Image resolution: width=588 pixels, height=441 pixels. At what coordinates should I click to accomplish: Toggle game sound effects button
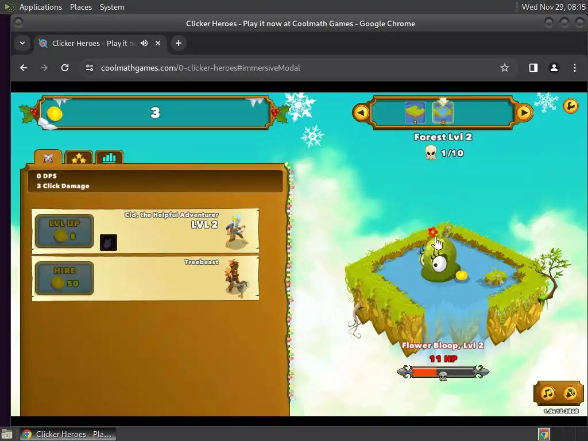[x=570, y=393]
